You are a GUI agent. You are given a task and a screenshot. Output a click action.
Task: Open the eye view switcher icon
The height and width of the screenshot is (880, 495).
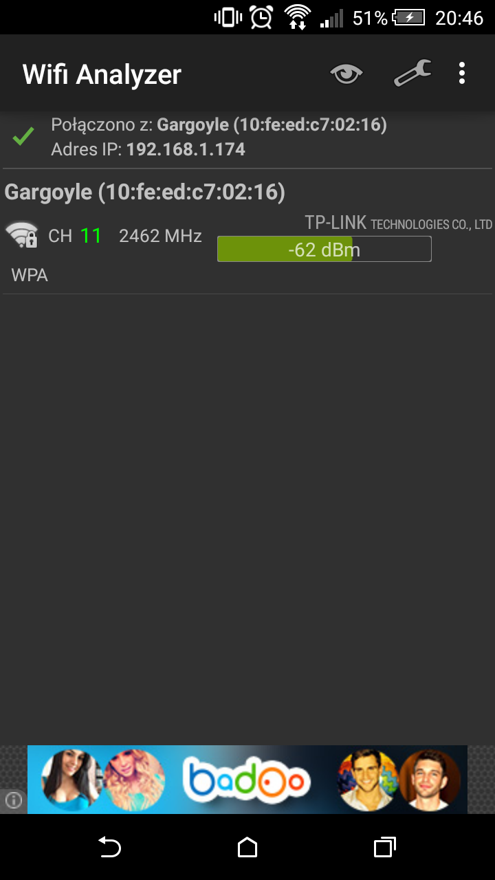coord(346,74)
